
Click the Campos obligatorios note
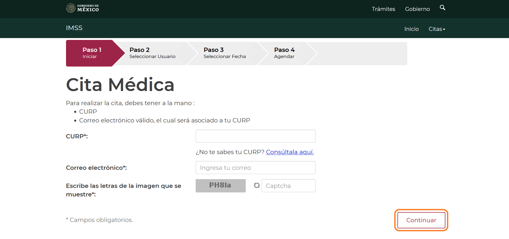coord(100,220)
